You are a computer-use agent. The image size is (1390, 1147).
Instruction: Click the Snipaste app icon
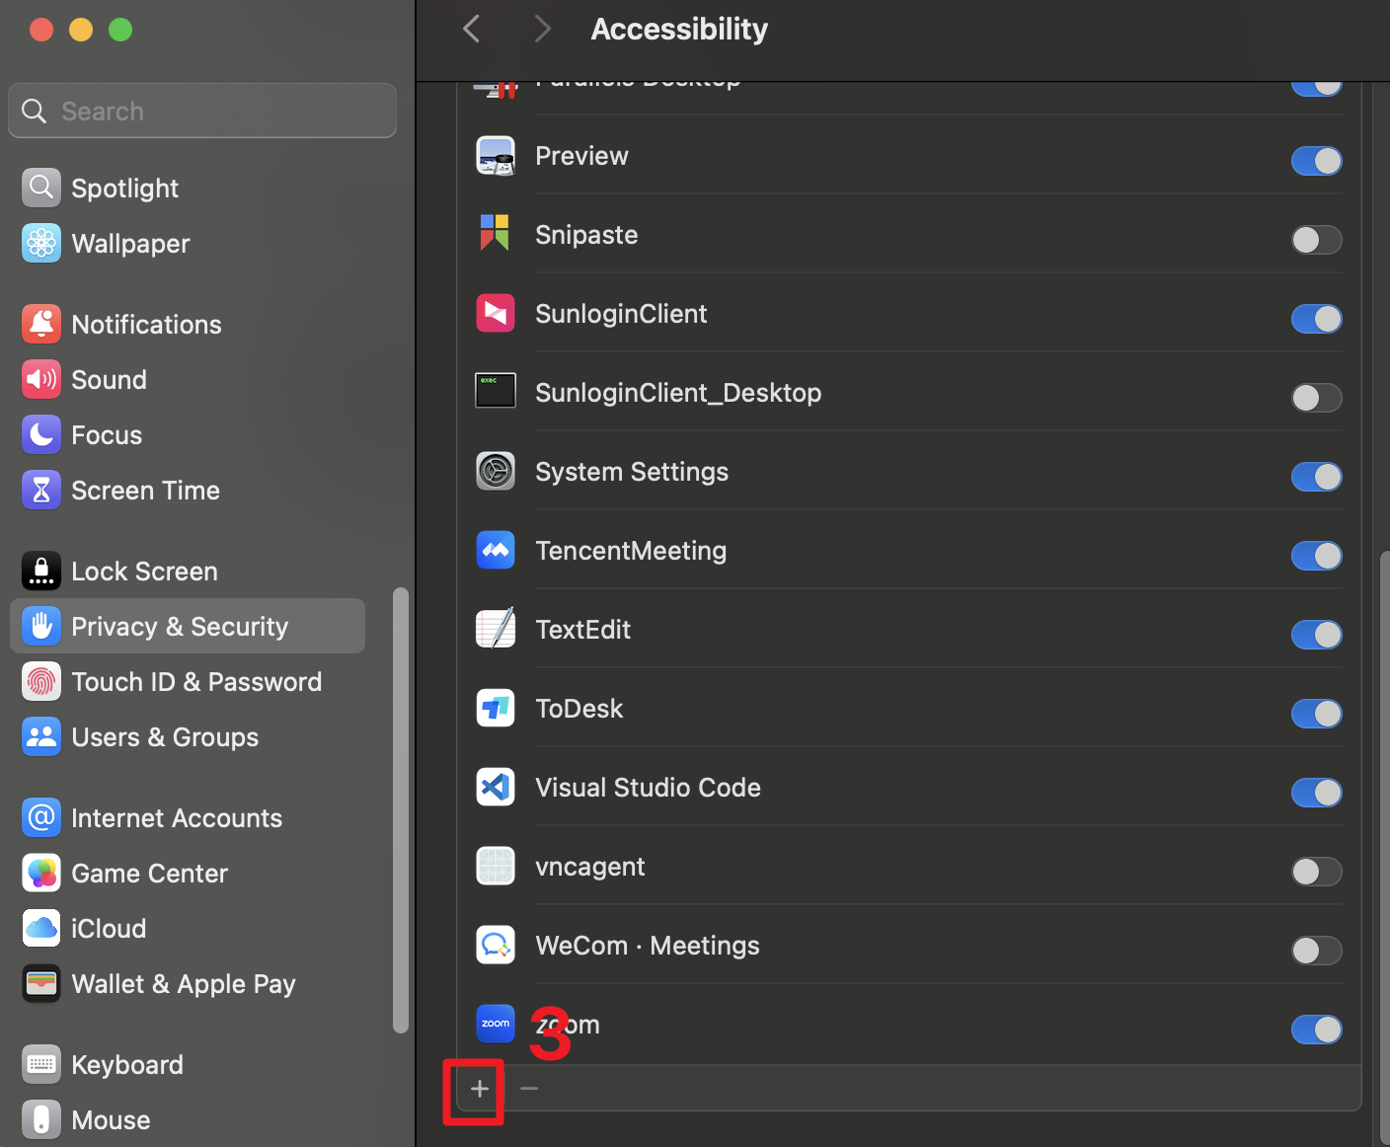[496, 235]
